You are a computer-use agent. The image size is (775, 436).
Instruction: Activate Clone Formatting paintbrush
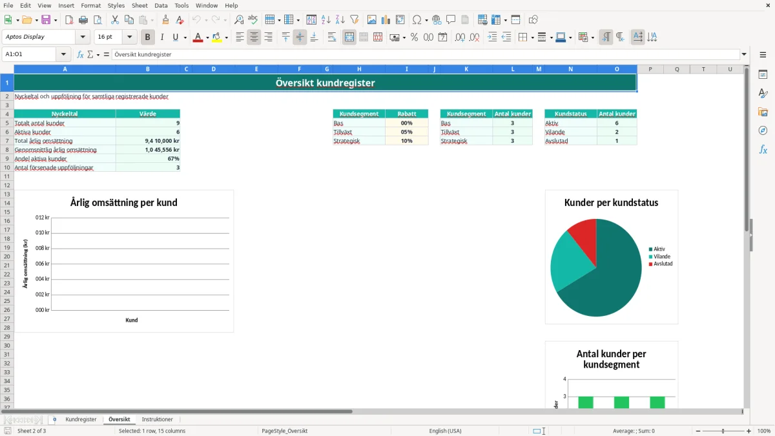click(x=165, y=20)
